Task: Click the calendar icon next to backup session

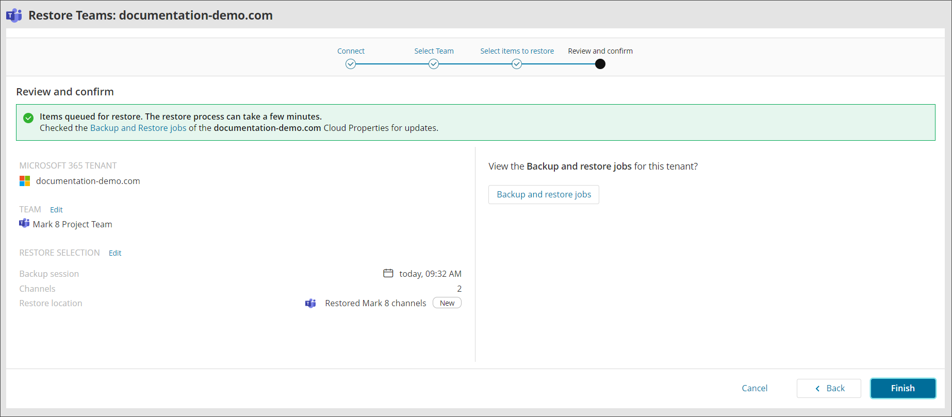Action: (388, 273)
